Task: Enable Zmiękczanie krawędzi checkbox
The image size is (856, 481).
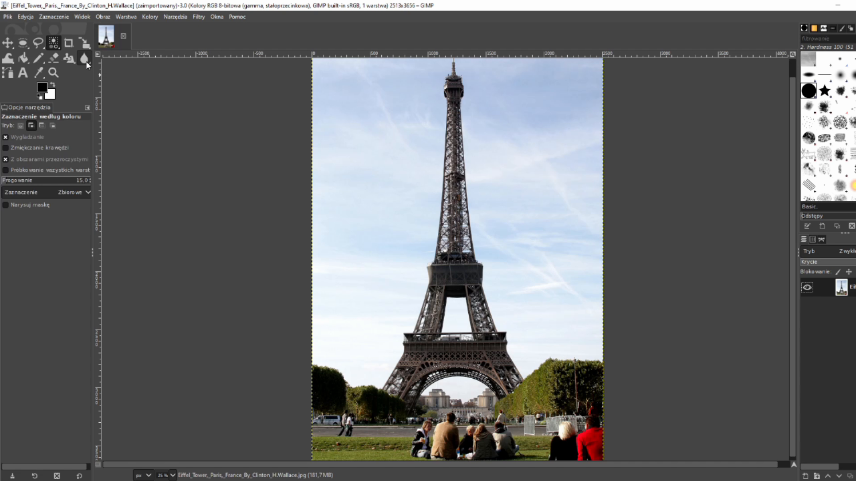Action: coord(5,148)
